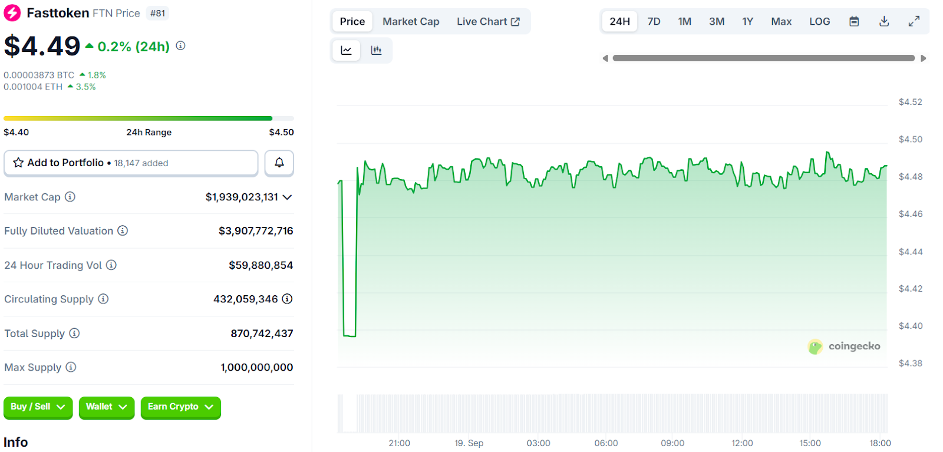Image resolution: width=943 pixels, height=452 pixels.
Task: Click the volume bars navigator strip
Action: point(612,413)
